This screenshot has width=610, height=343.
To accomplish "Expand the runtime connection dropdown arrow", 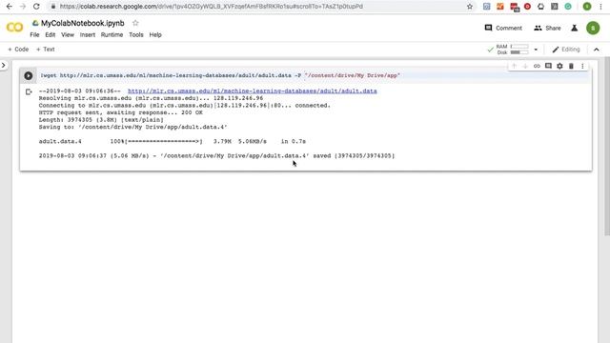I will click(x=536, y=50).
